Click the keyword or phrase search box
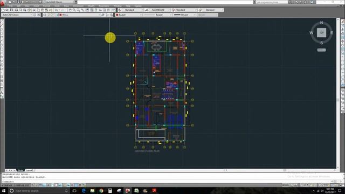This screenshot has width=345, height=194. pyautogui.click(x=272, y=2)
